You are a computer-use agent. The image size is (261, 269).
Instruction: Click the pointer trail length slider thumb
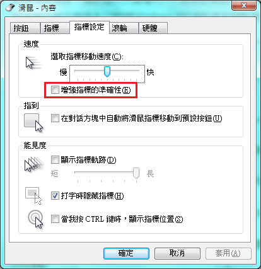point(136,173)
